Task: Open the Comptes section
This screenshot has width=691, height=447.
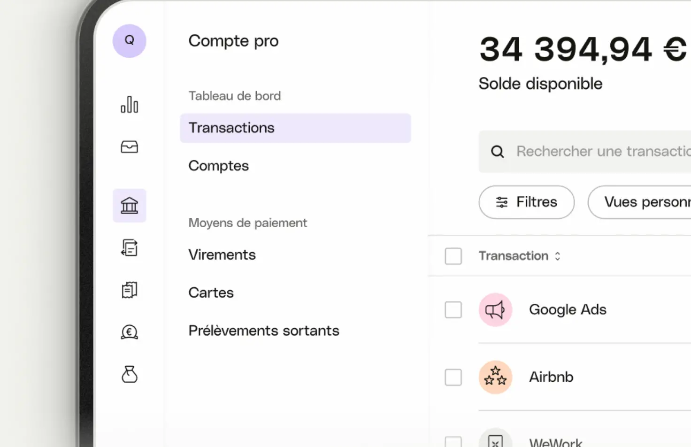Action: 218,166
